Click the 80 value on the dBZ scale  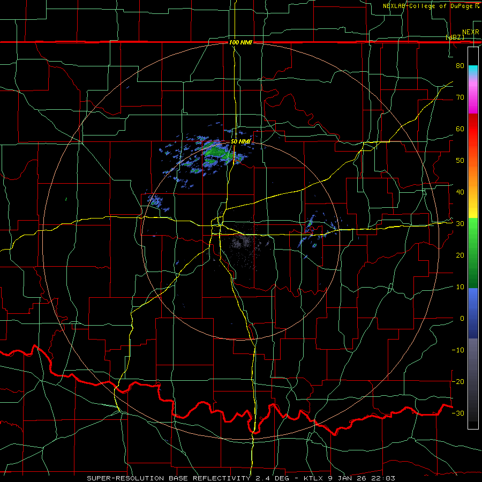tap(460, 65)
